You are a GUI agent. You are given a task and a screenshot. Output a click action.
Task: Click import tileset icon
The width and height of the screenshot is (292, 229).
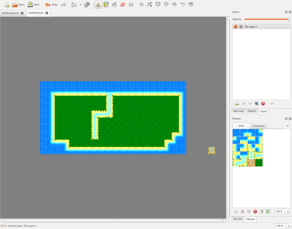tap(236, 212)
